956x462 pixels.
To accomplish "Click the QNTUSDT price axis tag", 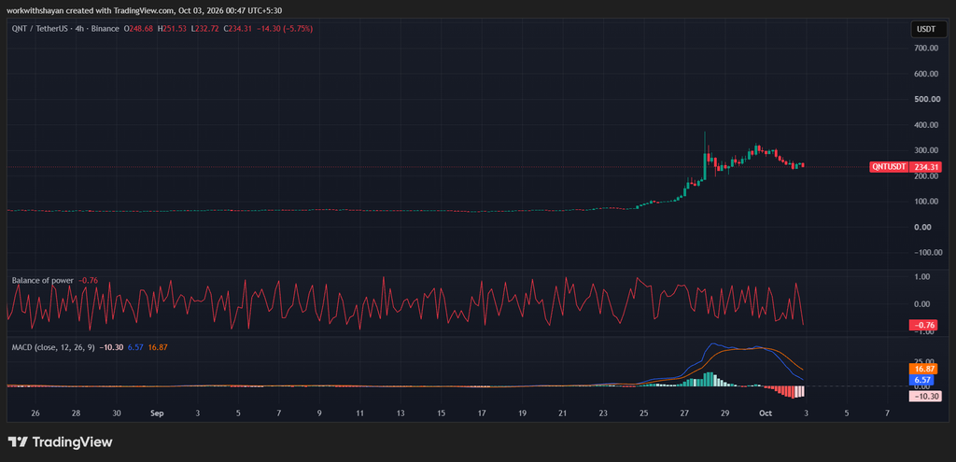I will (x=889, y=167).
